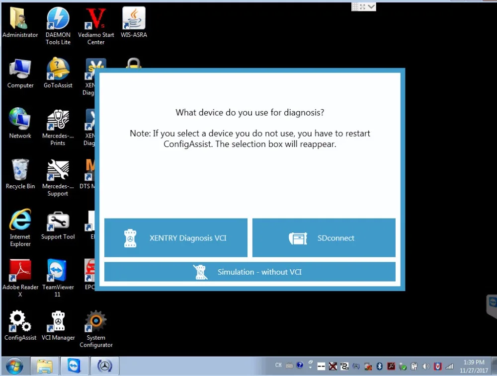The width and height of the screenshot is (497, 376).
Task: Open Windows Explorer from the taskbar
Action: coord(44,366)
